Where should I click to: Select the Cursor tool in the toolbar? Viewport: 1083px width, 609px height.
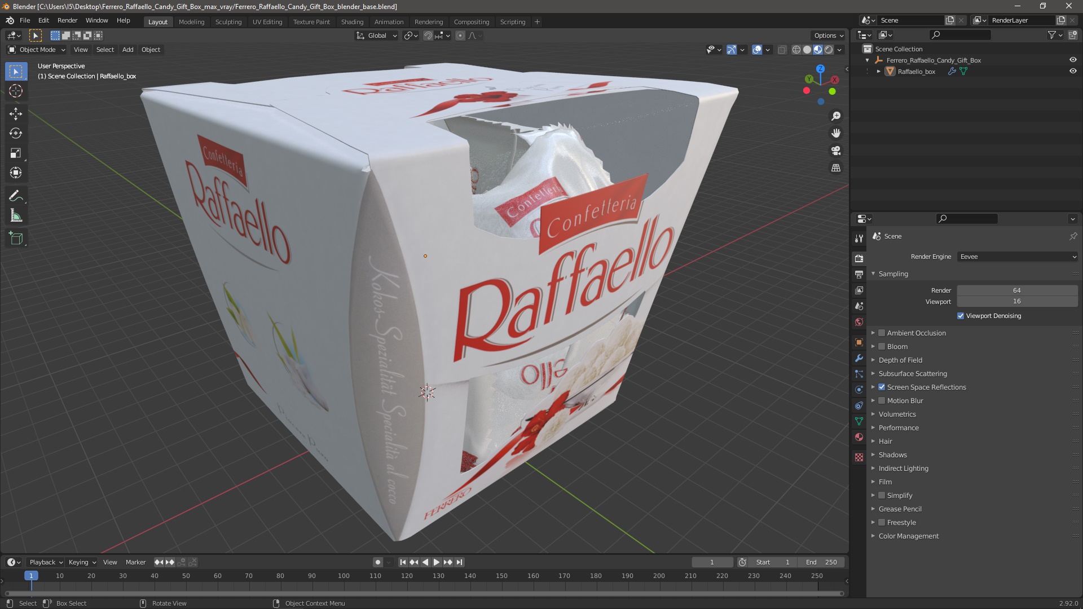[16, 91]
